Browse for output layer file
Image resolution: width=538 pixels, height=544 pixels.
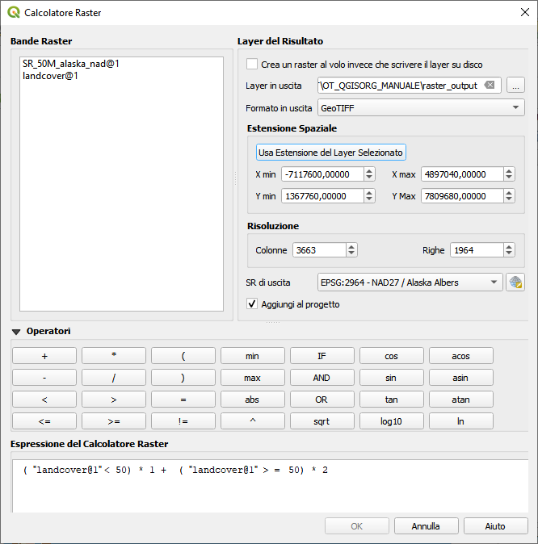point(515,86)
